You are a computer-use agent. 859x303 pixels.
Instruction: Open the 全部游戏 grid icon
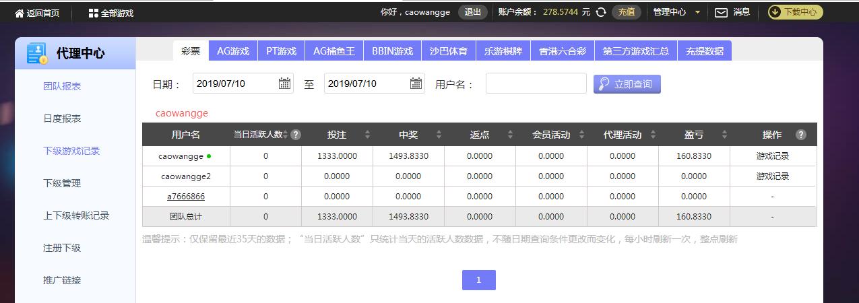point(94,13)
